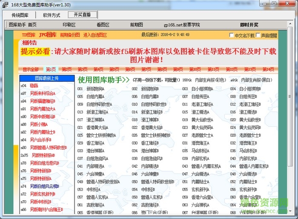Go to page 第7页

(x=146, y=69)
